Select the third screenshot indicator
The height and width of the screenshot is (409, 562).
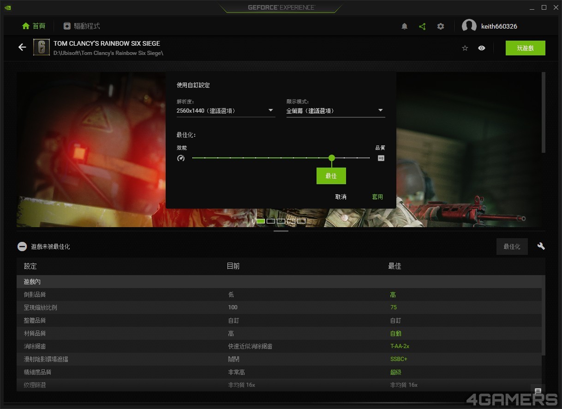[281, 221]
